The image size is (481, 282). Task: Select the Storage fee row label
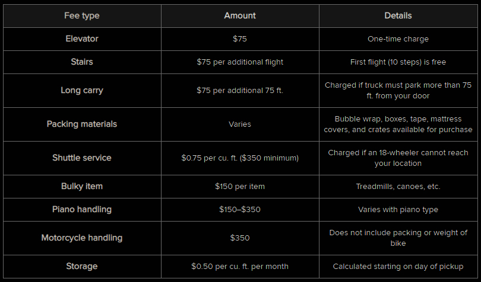[x=82, y=266]
